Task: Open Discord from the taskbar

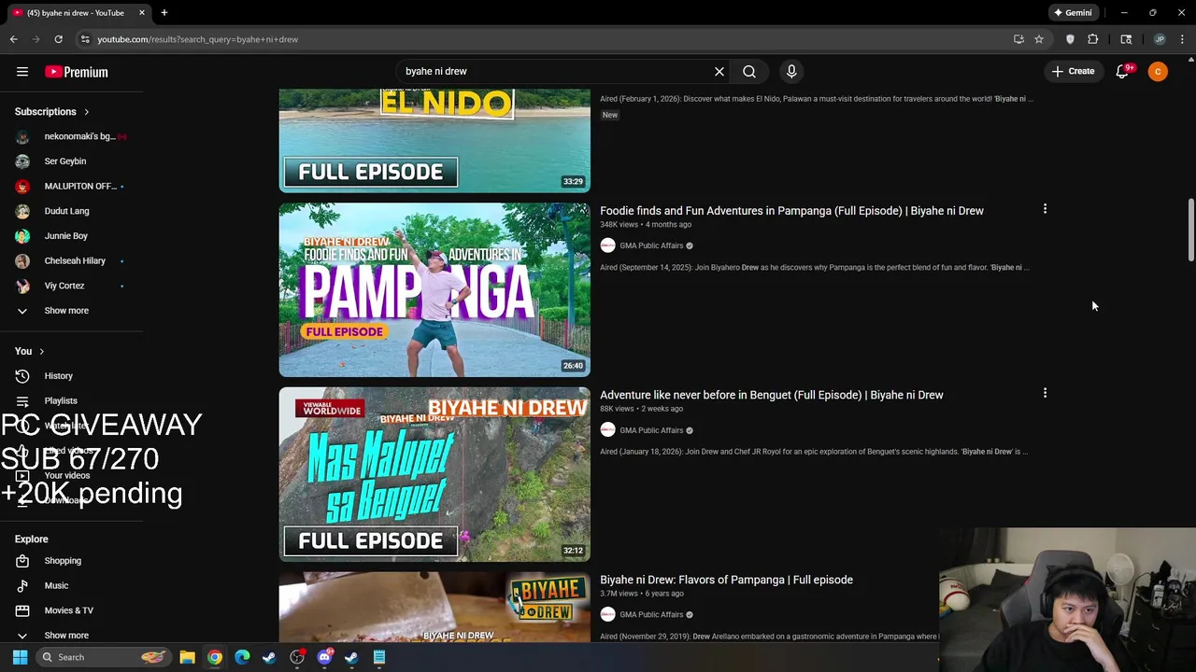Action: coord(324,657)
